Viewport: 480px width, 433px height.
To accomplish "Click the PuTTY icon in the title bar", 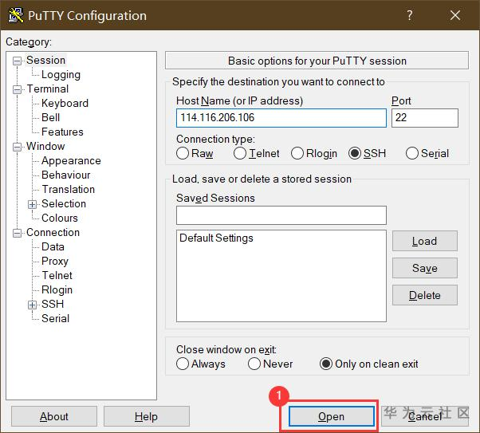I will (x=15, y=15).
